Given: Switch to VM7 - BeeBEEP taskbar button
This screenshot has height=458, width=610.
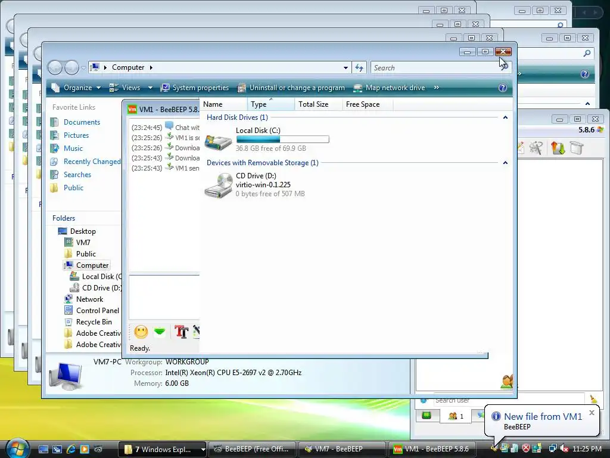Looking at the screenshot, I should tap(341, 449).
